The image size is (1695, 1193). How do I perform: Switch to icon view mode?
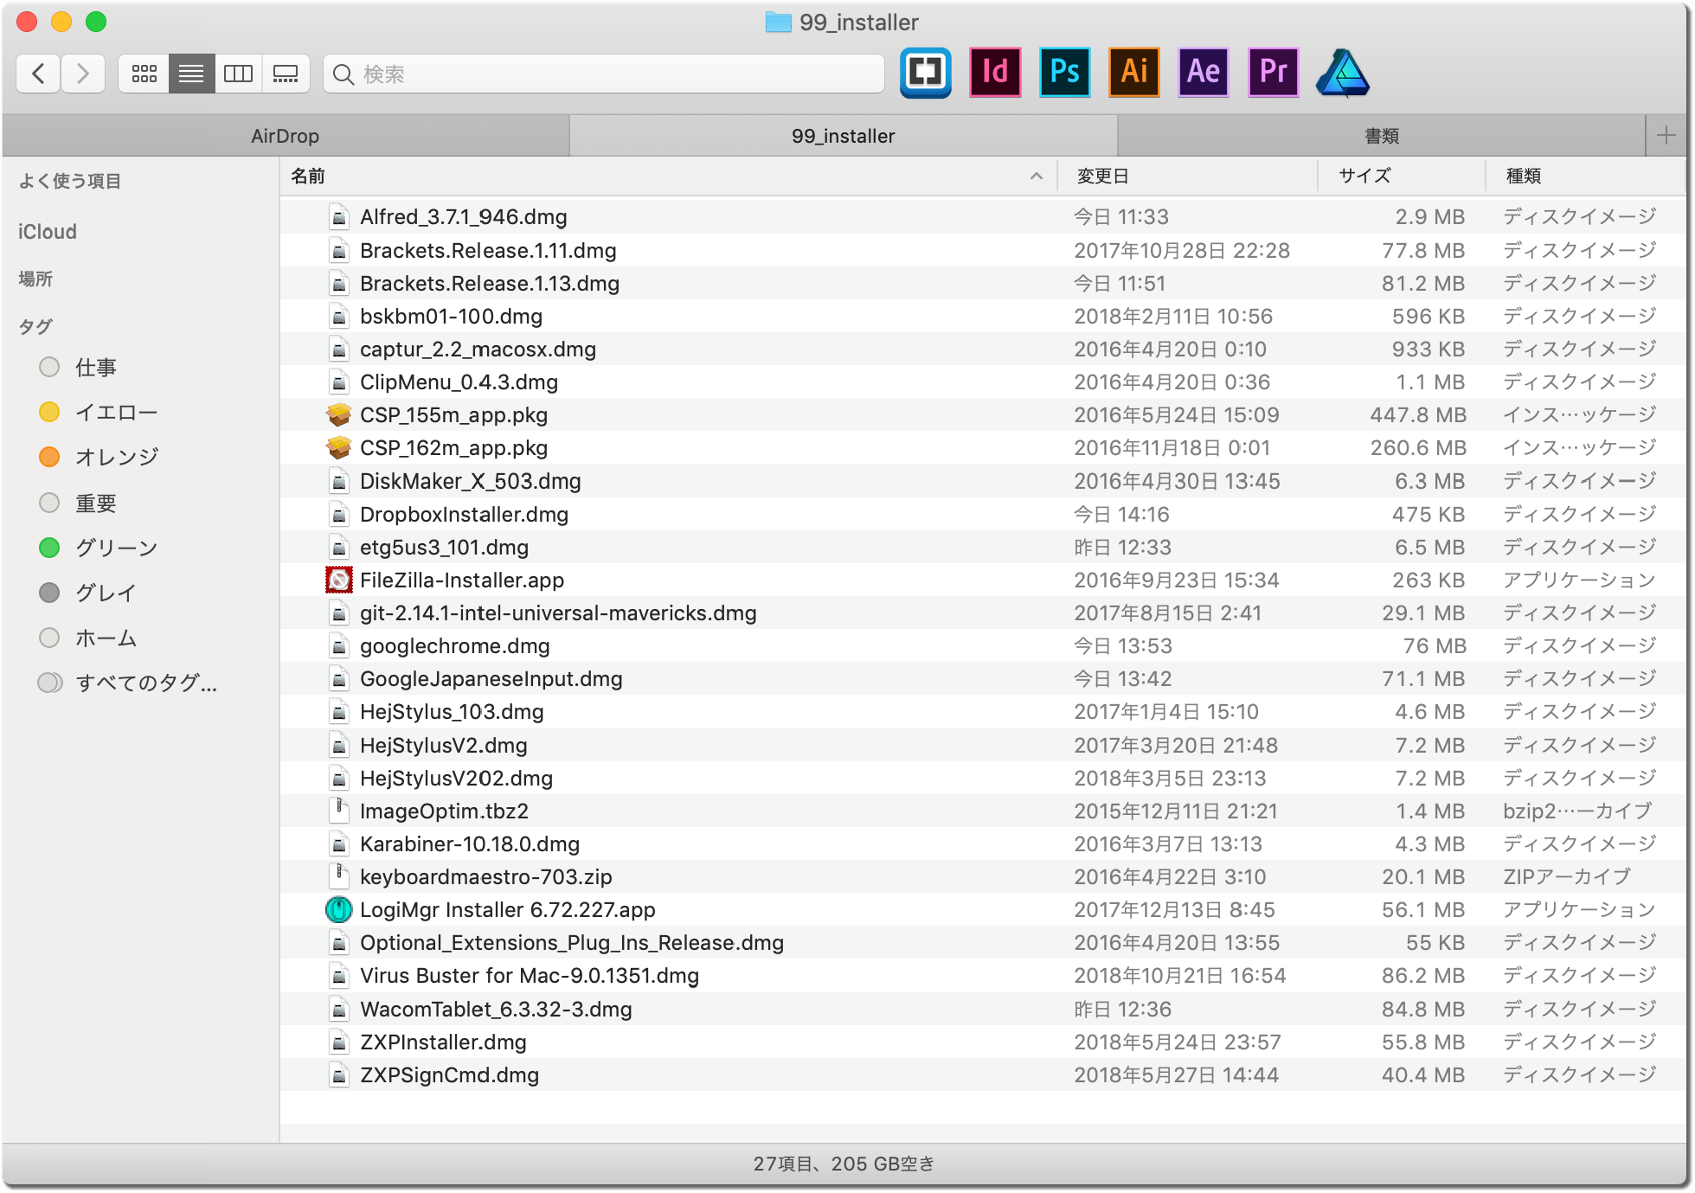[x=144, y=74]
